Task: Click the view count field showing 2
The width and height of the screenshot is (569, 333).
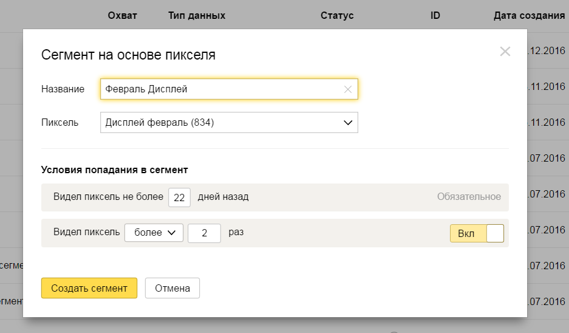Action: click(204, 233)
